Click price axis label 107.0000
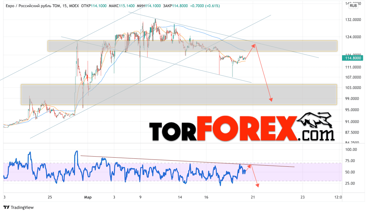368x213 pixels. point(353,77)
